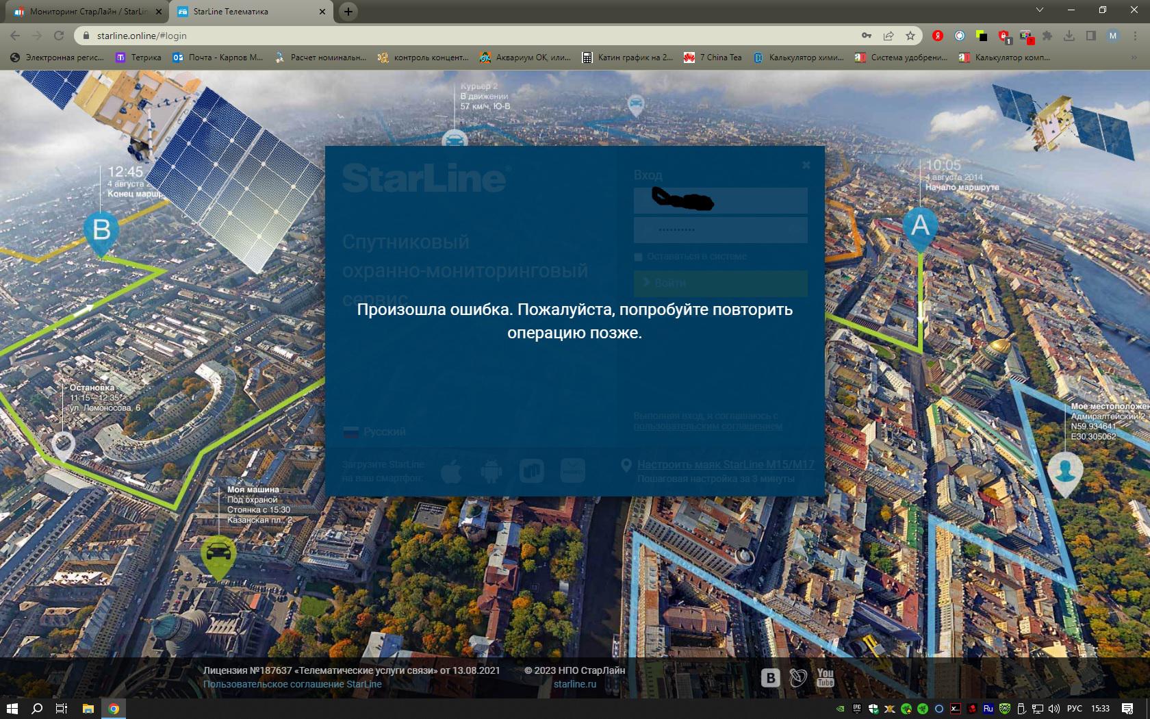Select Русский language option

[x=374, y=432]
